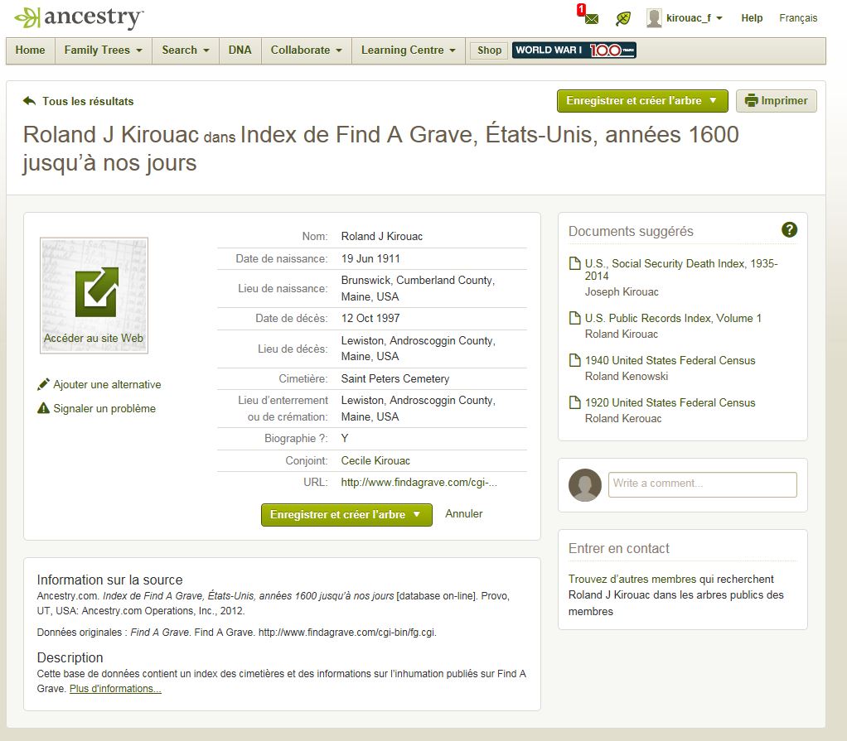847x741 pixels.
Task: Click Roland Kerouac under 1920 census
Action: point(623,418)
